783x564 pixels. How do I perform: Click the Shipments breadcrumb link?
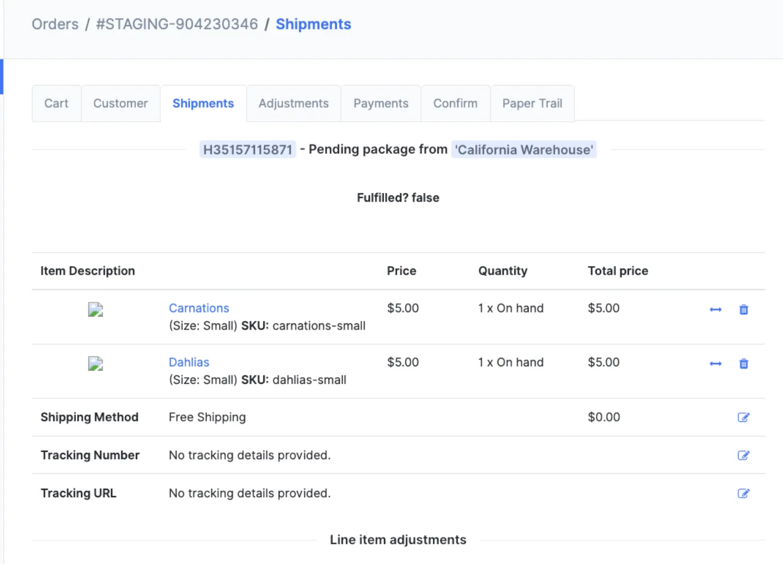click(313, 24)
